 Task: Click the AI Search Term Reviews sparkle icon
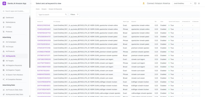click(4, 75)
